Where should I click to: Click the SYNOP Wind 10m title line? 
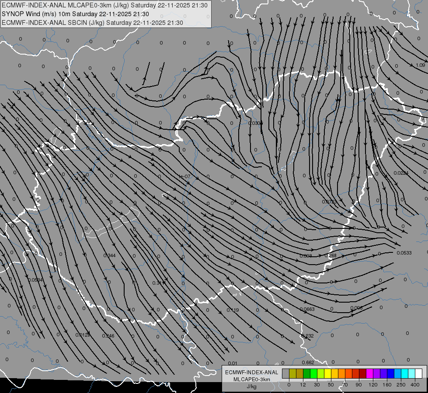(75, 14)
